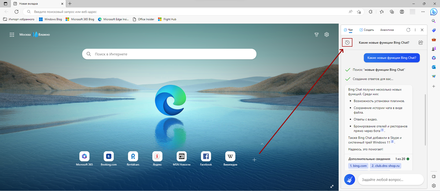Open the Tools briefcase sidebar icon
Viewport: 440px width, 191px height.
434,40
